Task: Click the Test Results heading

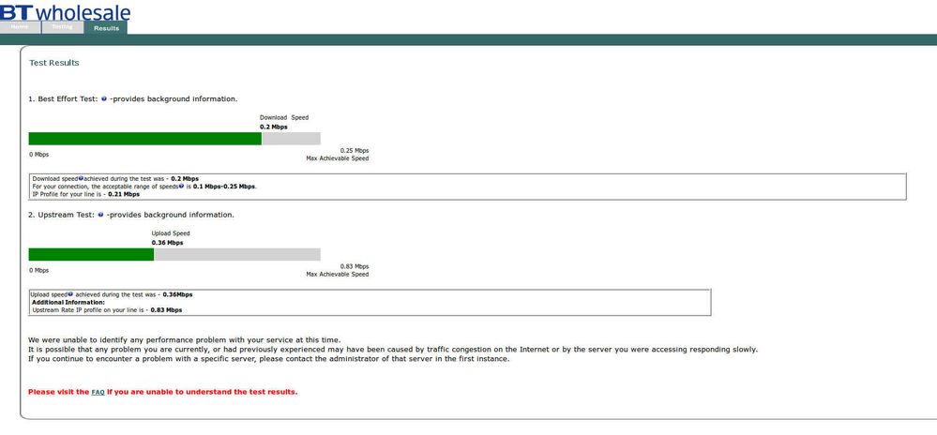Action: [54, 63]
